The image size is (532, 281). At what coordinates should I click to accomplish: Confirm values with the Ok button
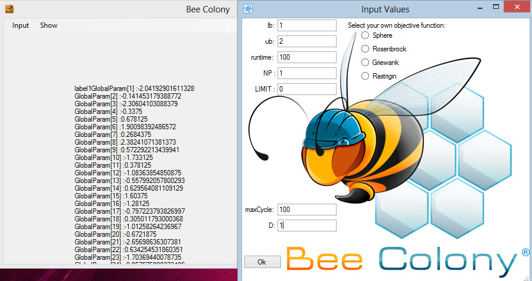click(x=263, y=262)
